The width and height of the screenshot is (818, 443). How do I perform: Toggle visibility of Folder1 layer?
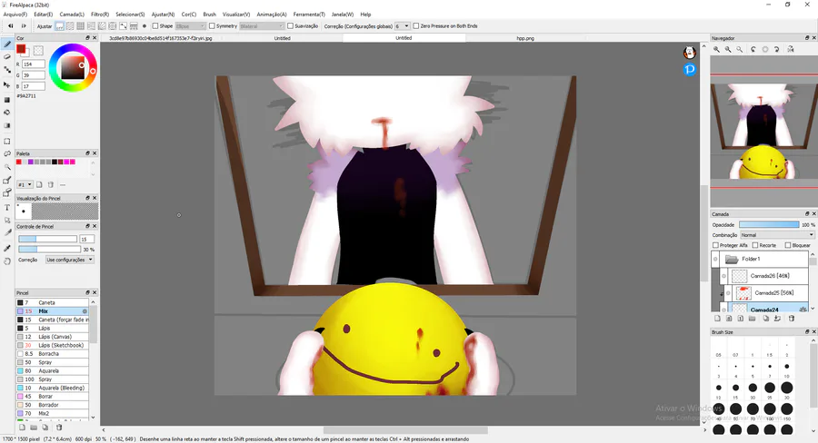point(715,259)
